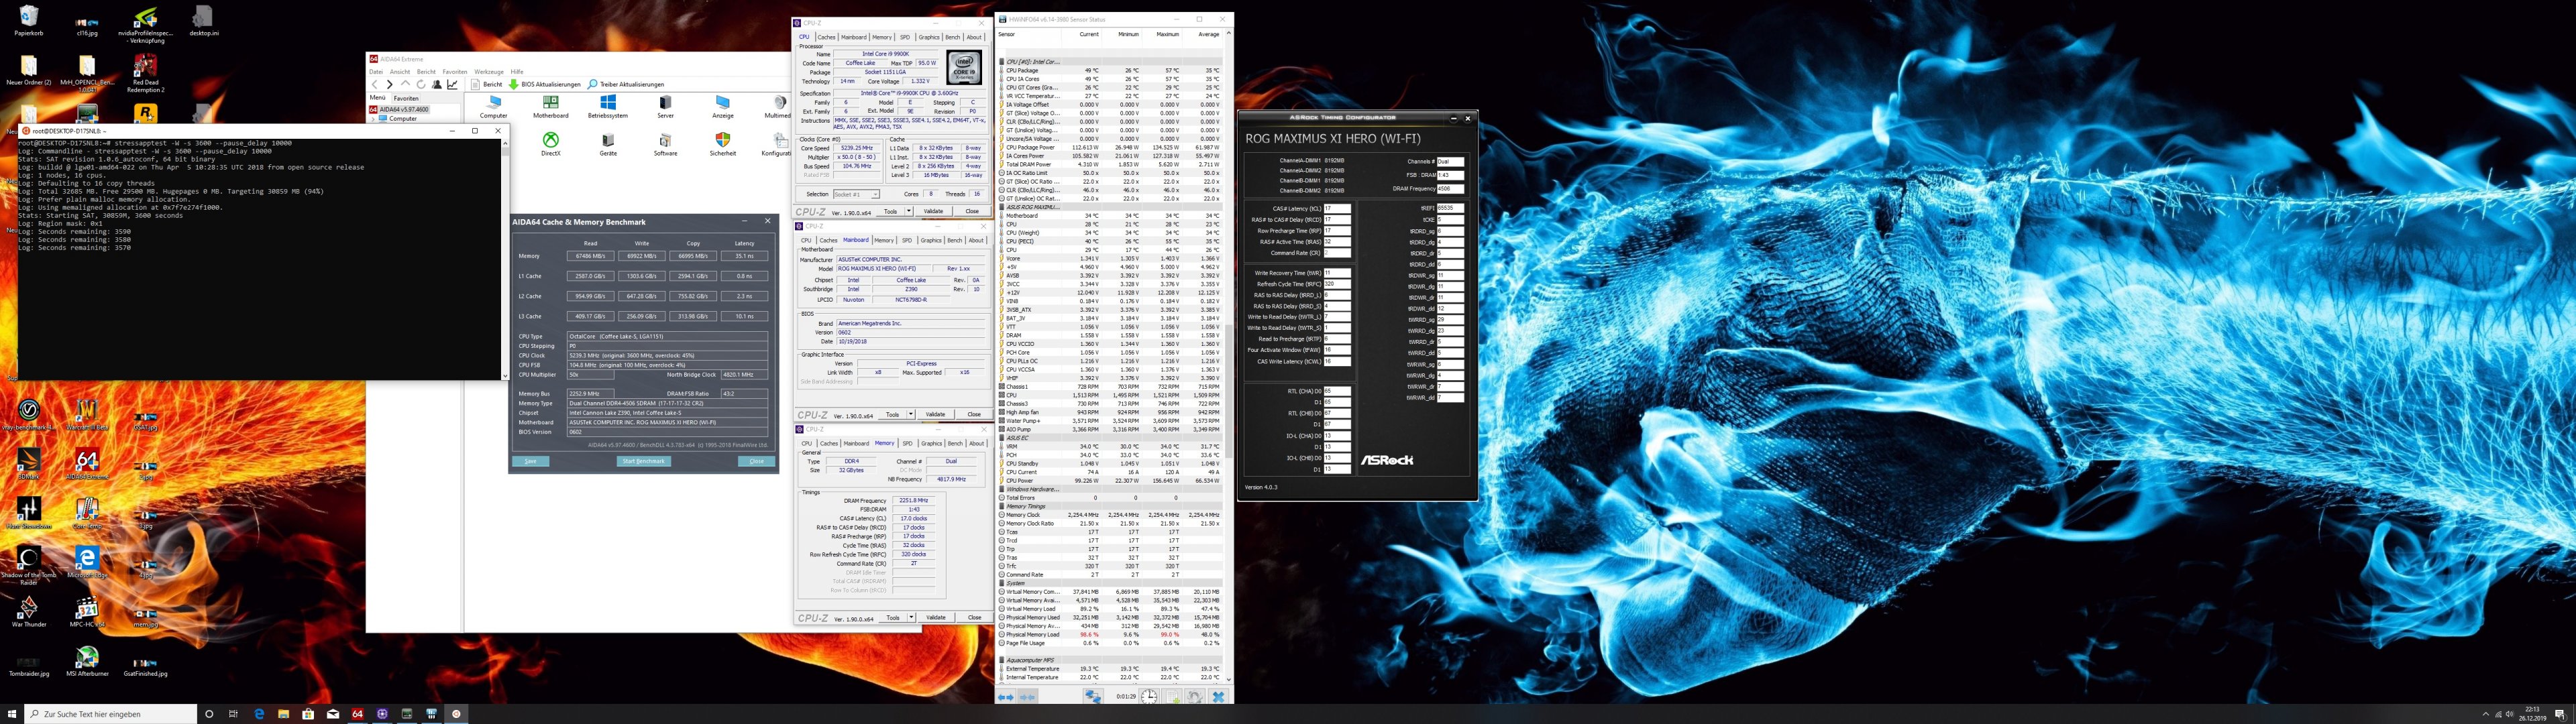Viewport: 2576px width, 724px height.
Task: Open the Betriebssystem category icon
Action: pos(608,107)
